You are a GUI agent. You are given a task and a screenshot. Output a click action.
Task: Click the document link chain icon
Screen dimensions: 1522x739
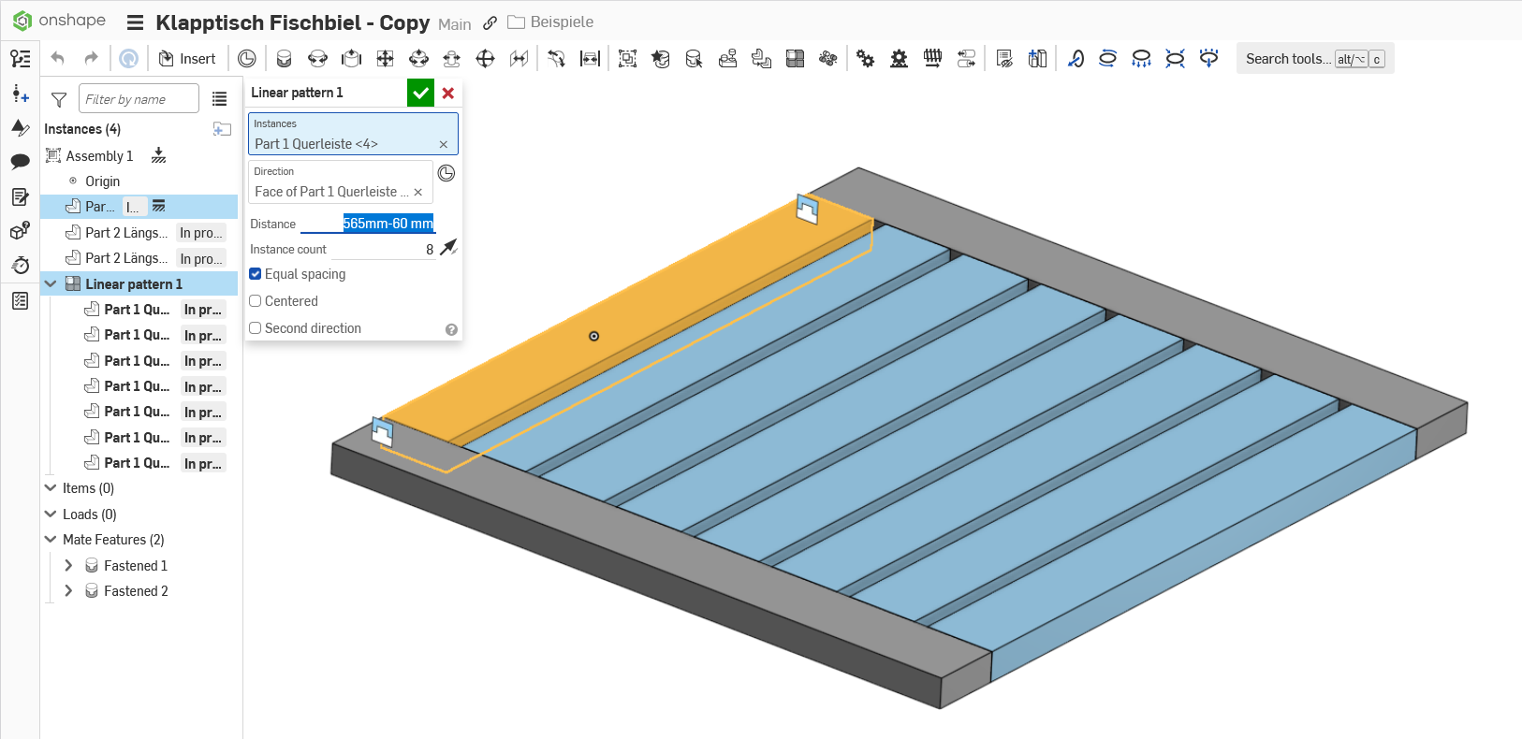[490, 22]
